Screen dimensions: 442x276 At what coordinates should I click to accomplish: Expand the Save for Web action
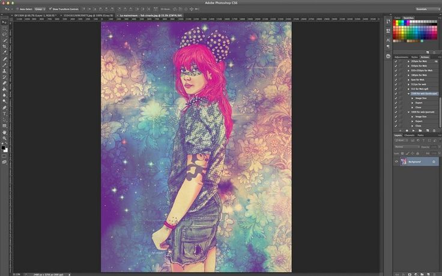click(408, 80)
